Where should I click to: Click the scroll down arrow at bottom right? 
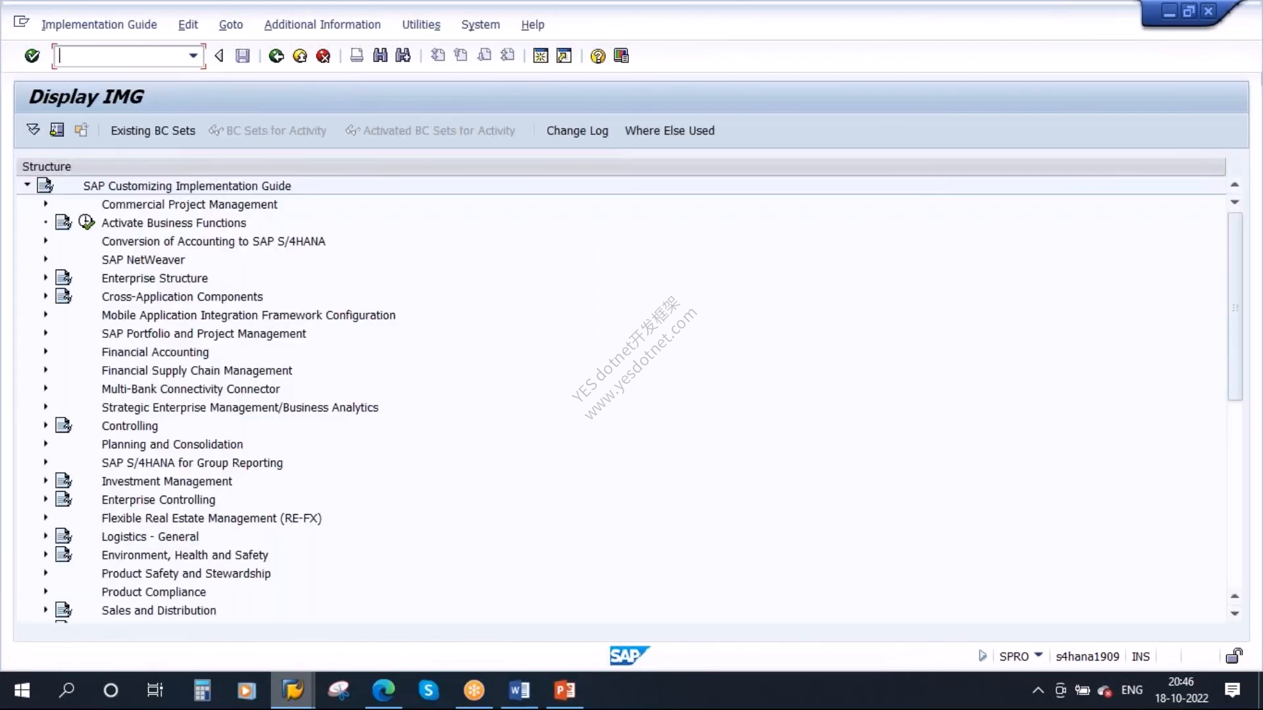tap(1235, 613)
